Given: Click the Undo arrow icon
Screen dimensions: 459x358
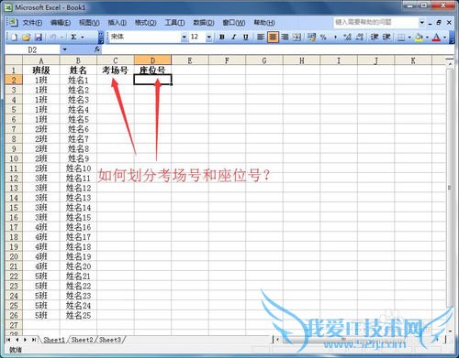Looking at the screenshot, I should pos(53,38).
